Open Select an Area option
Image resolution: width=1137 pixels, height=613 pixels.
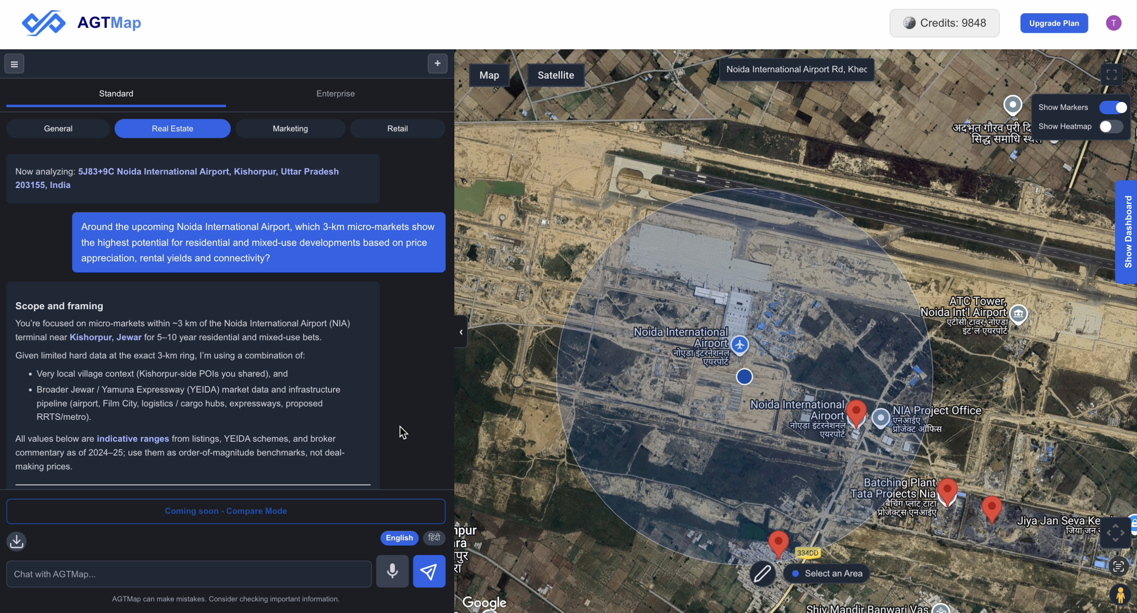827,574
